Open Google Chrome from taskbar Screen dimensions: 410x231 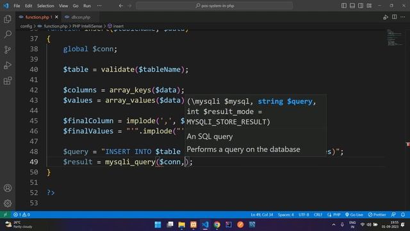coord(217,225)
